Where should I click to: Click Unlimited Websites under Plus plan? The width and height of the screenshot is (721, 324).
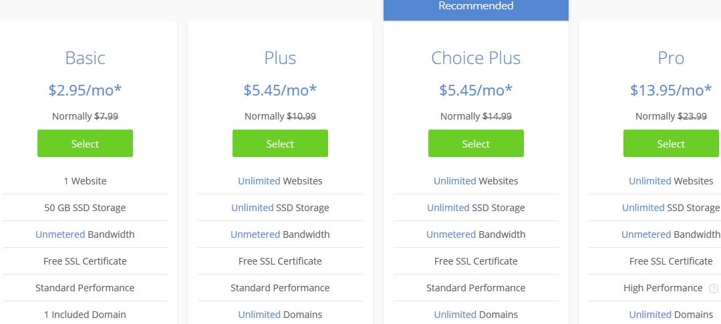click(x=280, y=181)
